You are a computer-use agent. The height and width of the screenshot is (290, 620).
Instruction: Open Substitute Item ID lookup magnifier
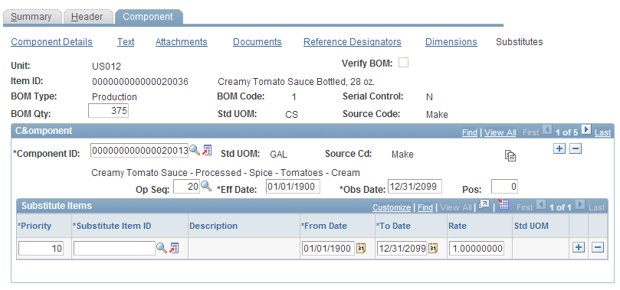[162, 248]
